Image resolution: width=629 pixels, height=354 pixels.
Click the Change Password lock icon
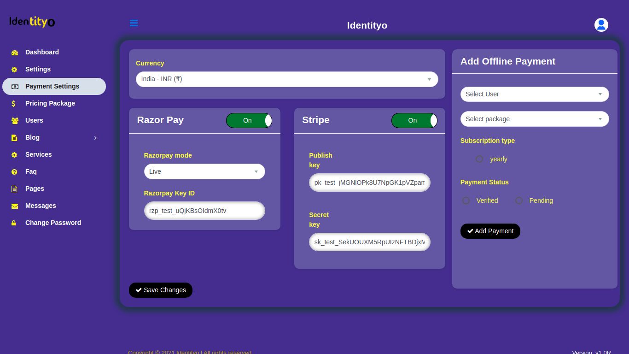click(14, 223)
